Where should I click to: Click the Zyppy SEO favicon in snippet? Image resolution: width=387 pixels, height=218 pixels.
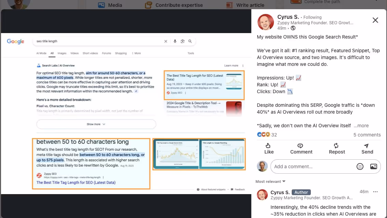pos(39,175)
